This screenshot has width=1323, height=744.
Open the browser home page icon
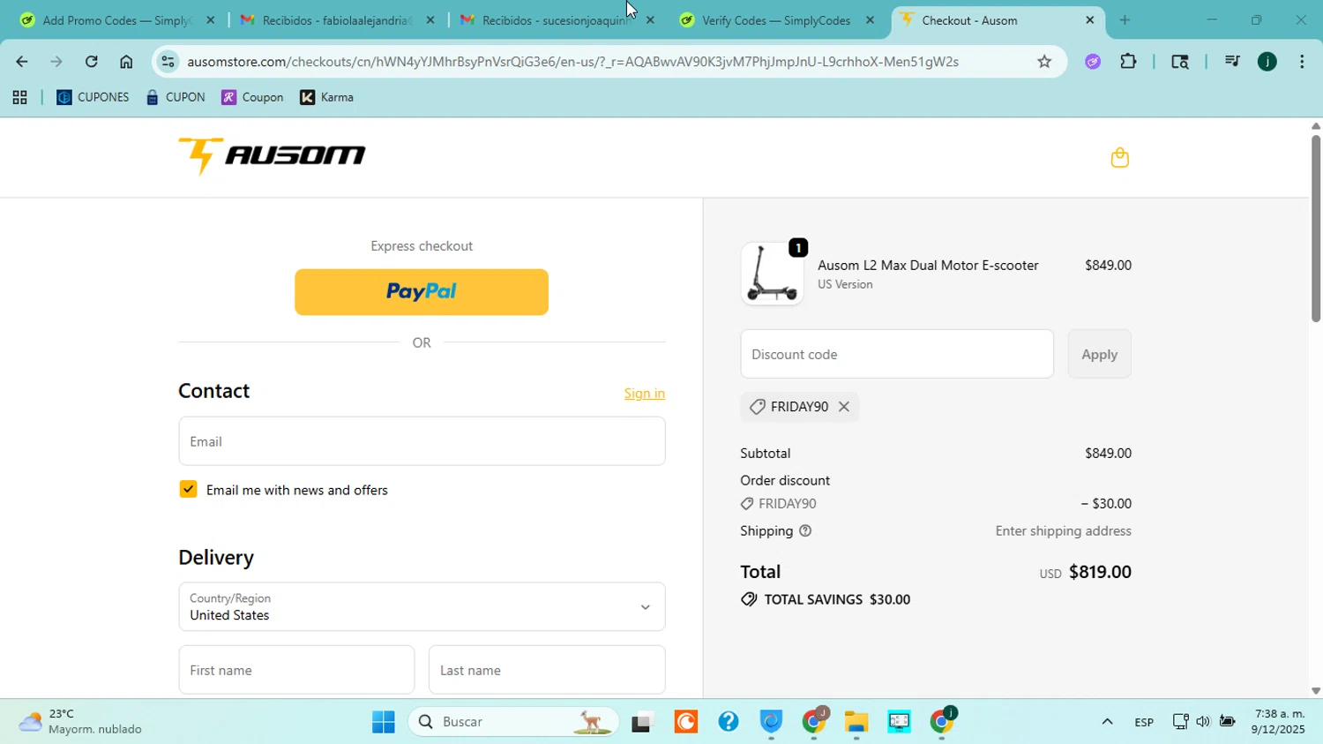(x=126, y=62)
